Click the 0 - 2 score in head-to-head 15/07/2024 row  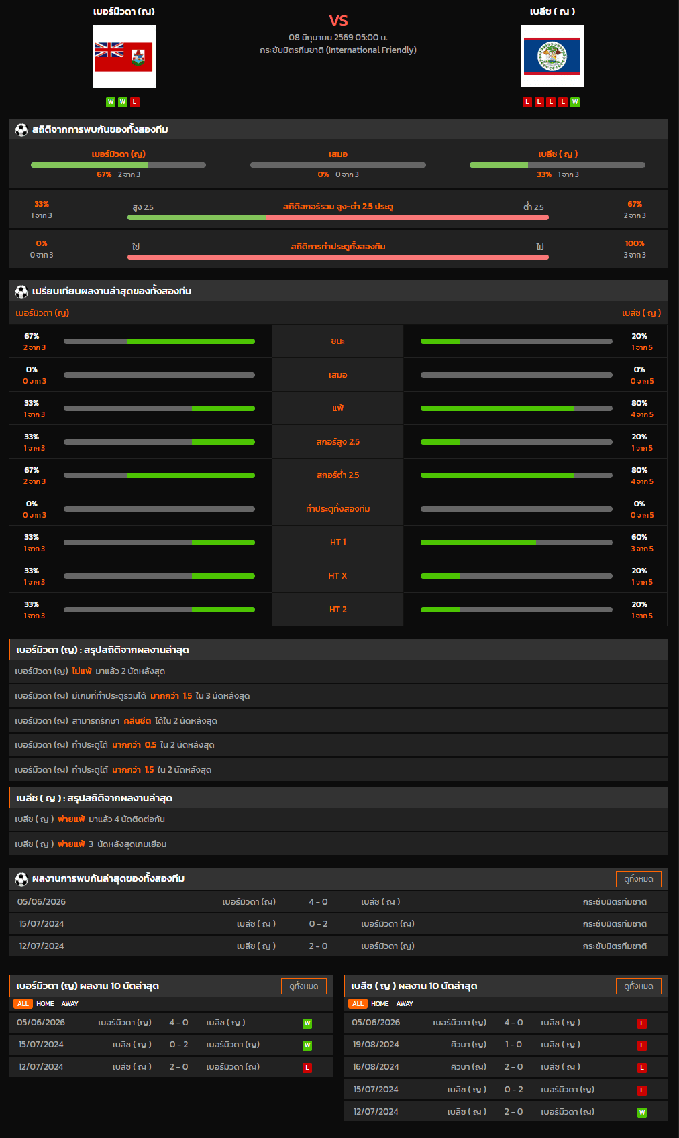[318, 924]
